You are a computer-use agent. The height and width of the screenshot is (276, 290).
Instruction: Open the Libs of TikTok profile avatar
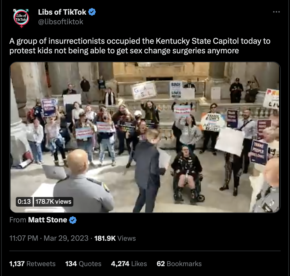point(21,18)
